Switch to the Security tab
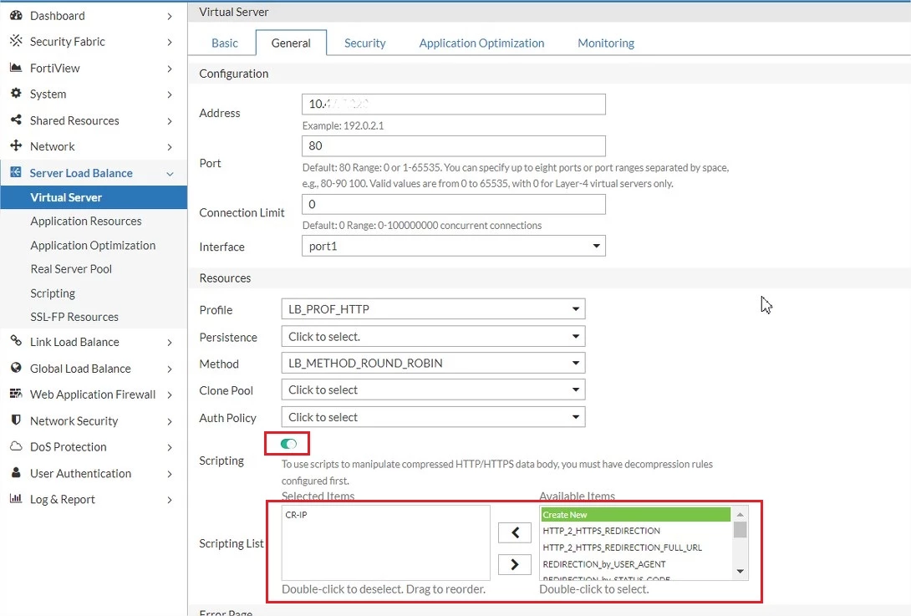Image resolution: width=911 pixels, height=616 pixels. coord(365,43)
